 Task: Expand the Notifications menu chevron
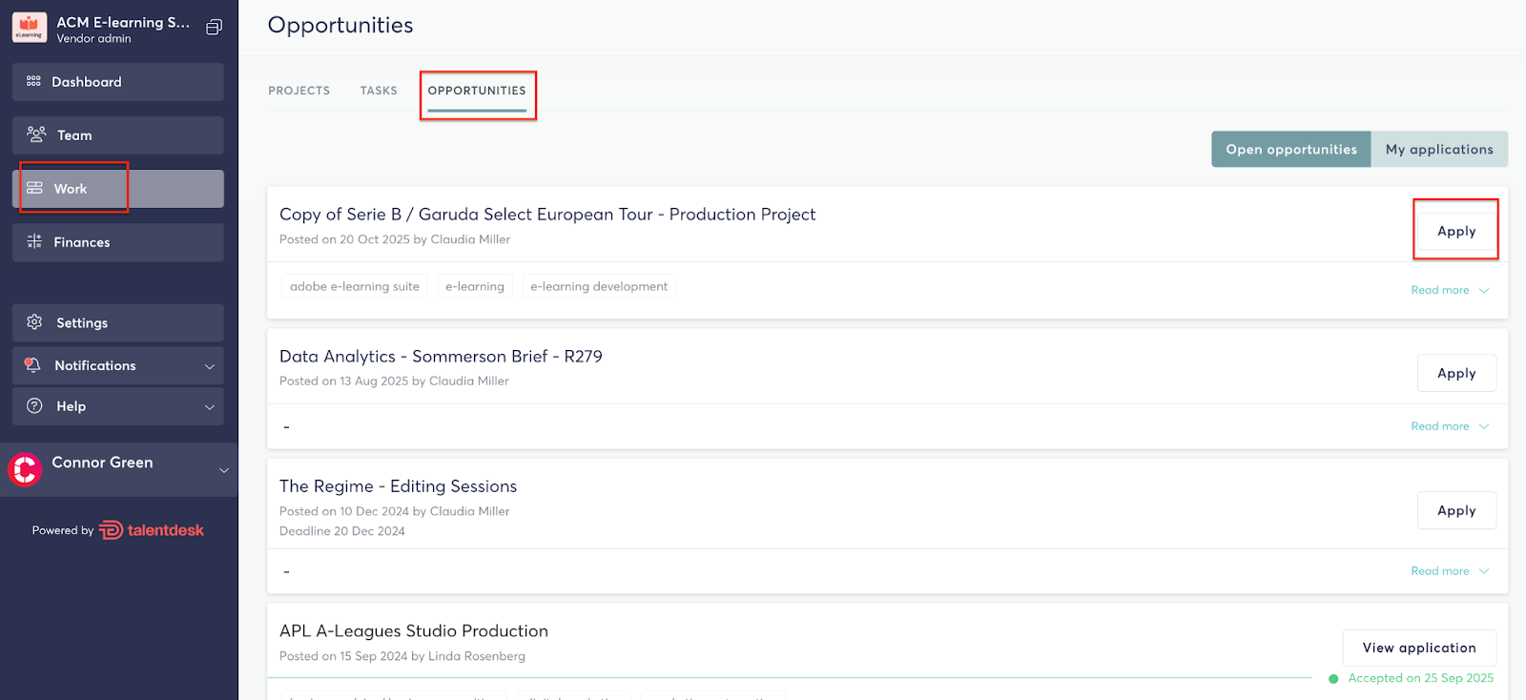(210, 366)
